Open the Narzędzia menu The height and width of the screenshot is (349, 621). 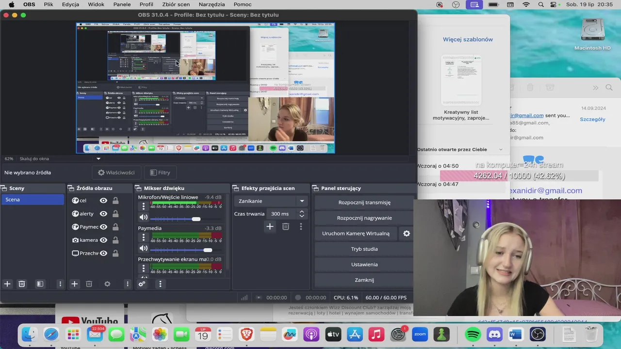(212, 4)
